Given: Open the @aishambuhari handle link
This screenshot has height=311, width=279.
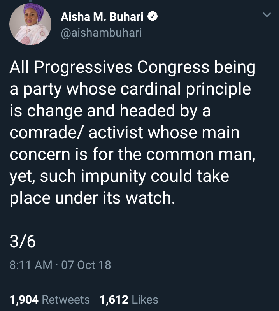Looking at the screenshot, I should (101, 33).
